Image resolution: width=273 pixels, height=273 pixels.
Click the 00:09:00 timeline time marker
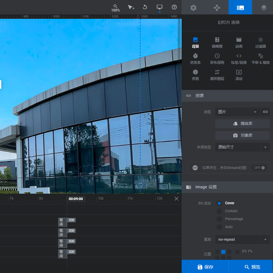[x=76, y=199]
